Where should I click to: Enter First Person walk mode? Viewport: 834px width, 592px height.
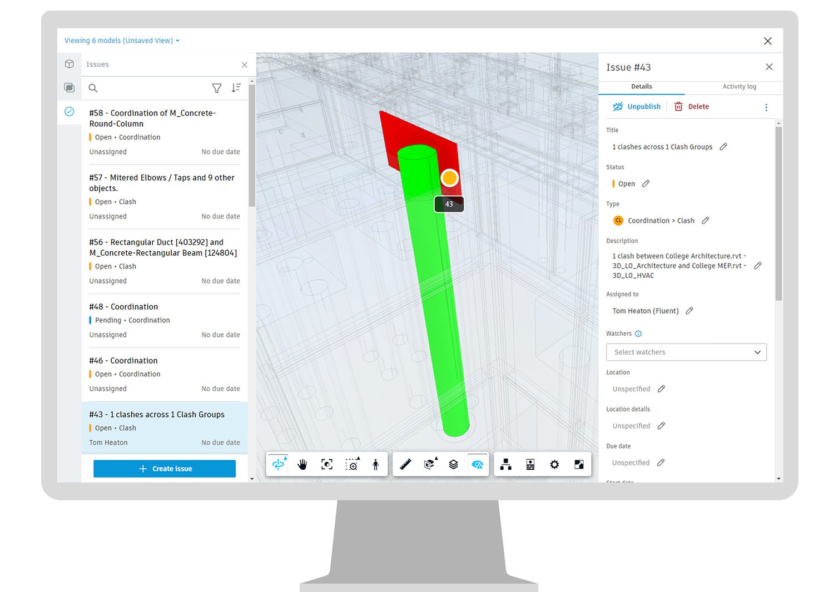click(376, 464)
